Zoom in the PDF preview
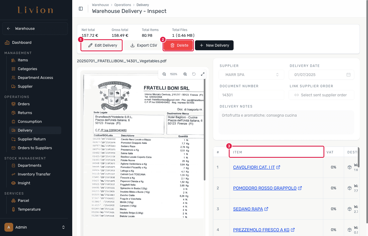This screenshot has height=236, width=368. (185, 74)
